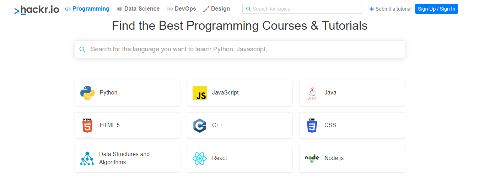Click the yellow JS logo icon
Screen dimensions: 479x178
(200, 93)
